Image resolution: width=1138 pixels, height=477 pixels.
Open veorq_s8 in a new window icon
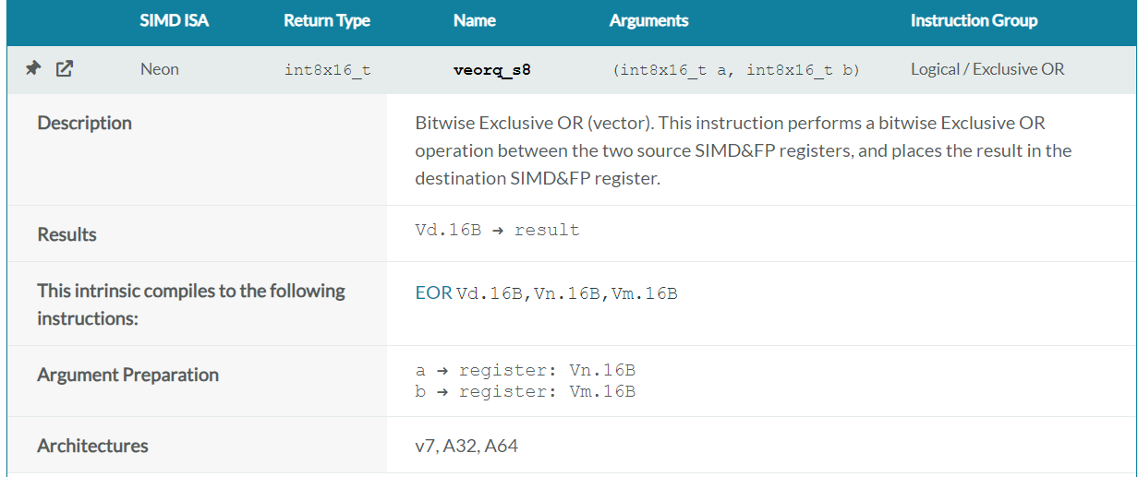pyautogui.click(x=64, y=68)
